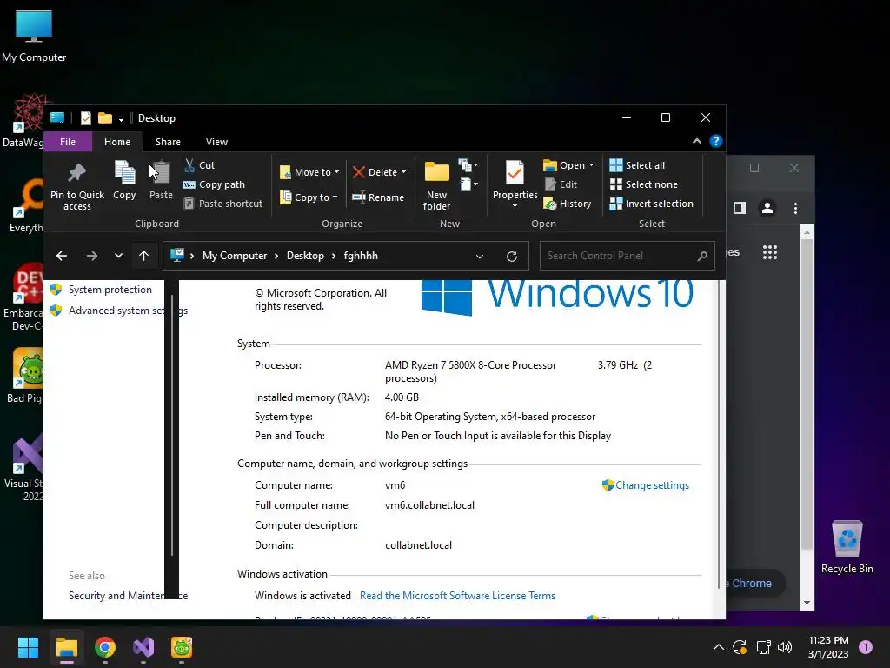Click the blue Help question mark icon
The height and width of the screenshot is (668, 890).
pos(716,141)
